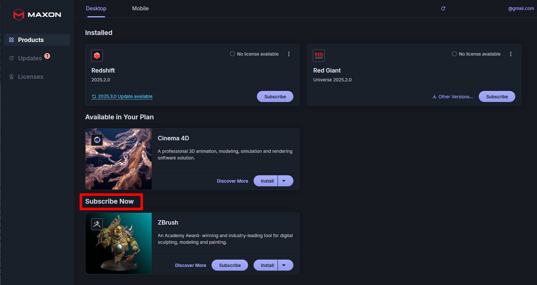Click the refresh icon in top bar

click(x=443, y=8)
